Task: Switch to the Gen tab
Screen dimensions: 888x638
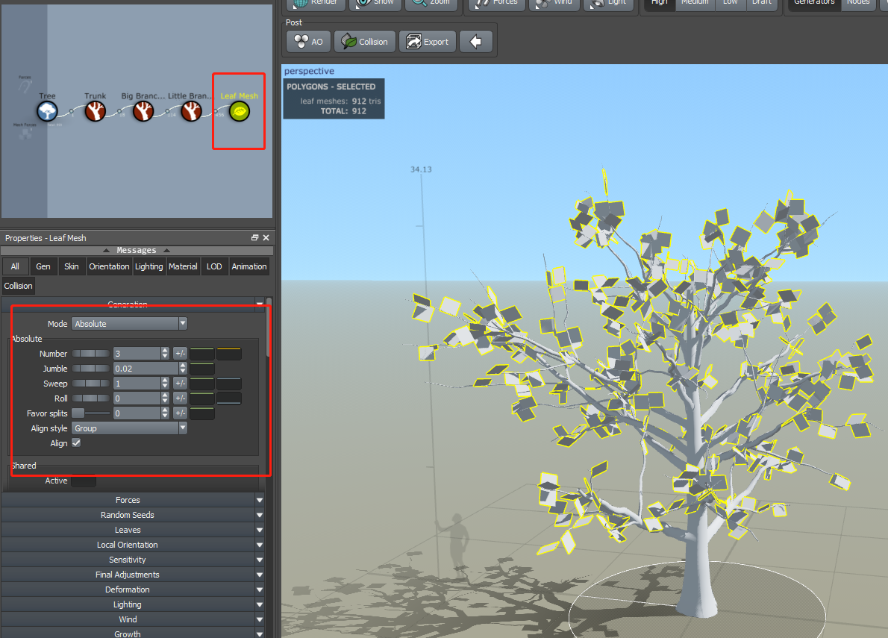Action: 43,266
